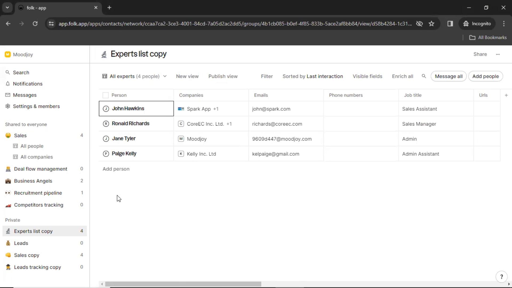Toggle the Person row checkbox
This screenshot has height=288, width=512.
click(x=106, y=95)
